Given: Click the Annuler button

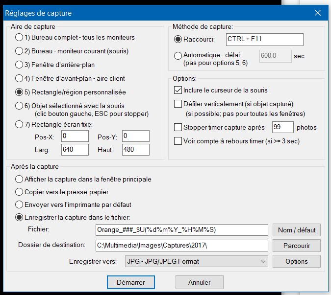Looking at the screenshot, I should 200,282.
